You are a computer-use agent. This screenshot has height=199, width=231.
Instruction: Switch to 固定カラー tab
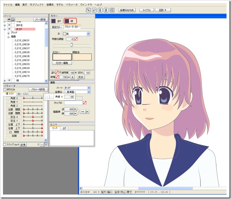(x=57, y=27)
